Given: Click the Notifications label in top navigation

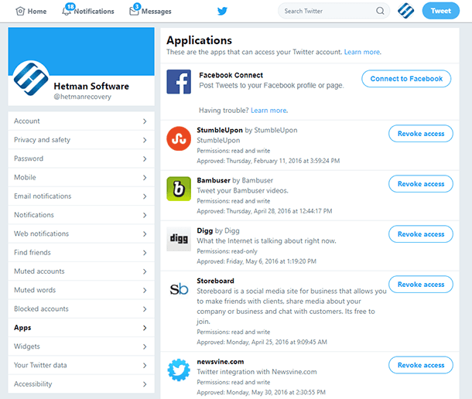Looking at the screenshot, I should tap(94, 12).
